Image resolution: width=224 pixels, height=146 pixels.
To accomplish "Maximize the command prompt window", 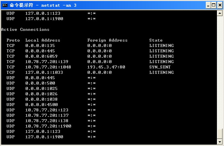I will [x=214, y=5].
